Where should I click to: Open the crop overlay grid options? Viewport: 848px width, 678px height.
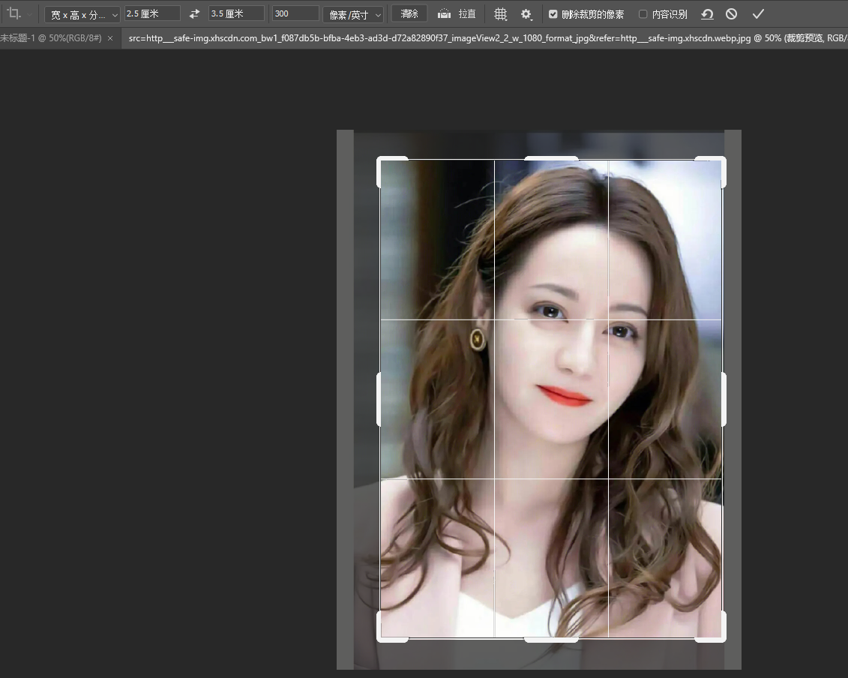tap(501, 14)
